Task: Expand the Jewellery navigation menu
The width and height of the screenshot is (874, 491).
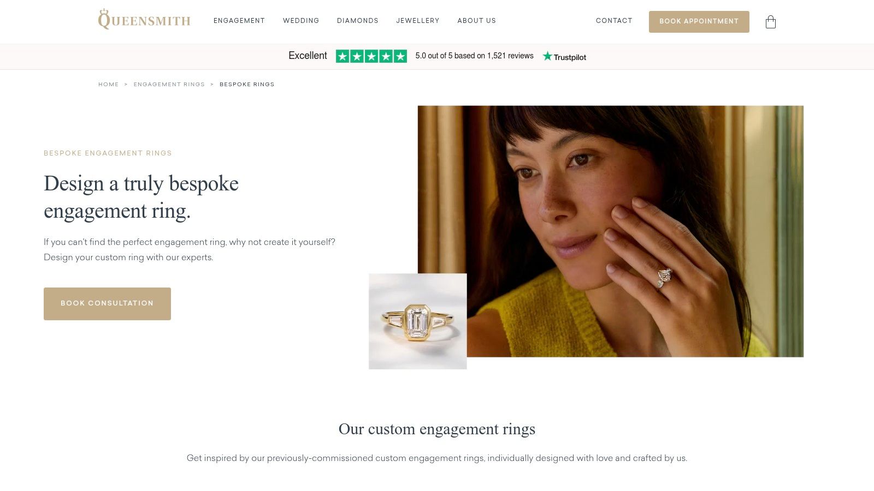Action: (x=418, y=21)
